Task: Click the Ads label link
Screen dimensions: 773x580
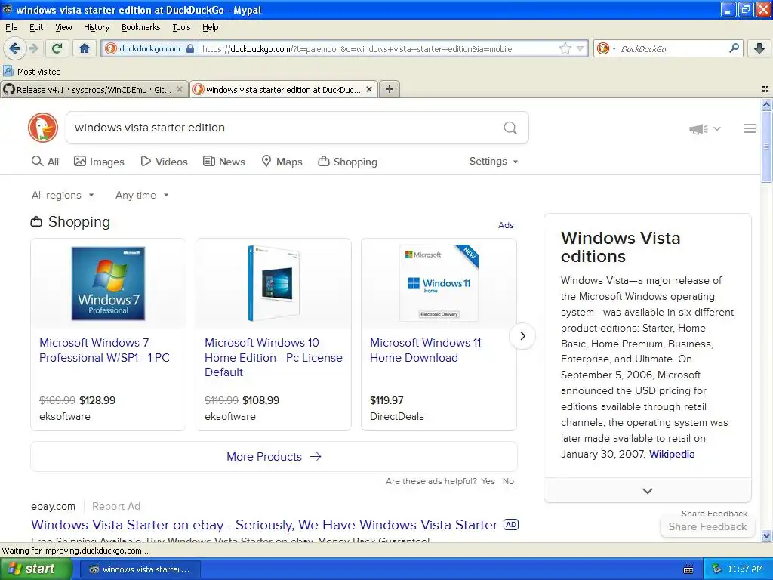Action: (506, 225)
